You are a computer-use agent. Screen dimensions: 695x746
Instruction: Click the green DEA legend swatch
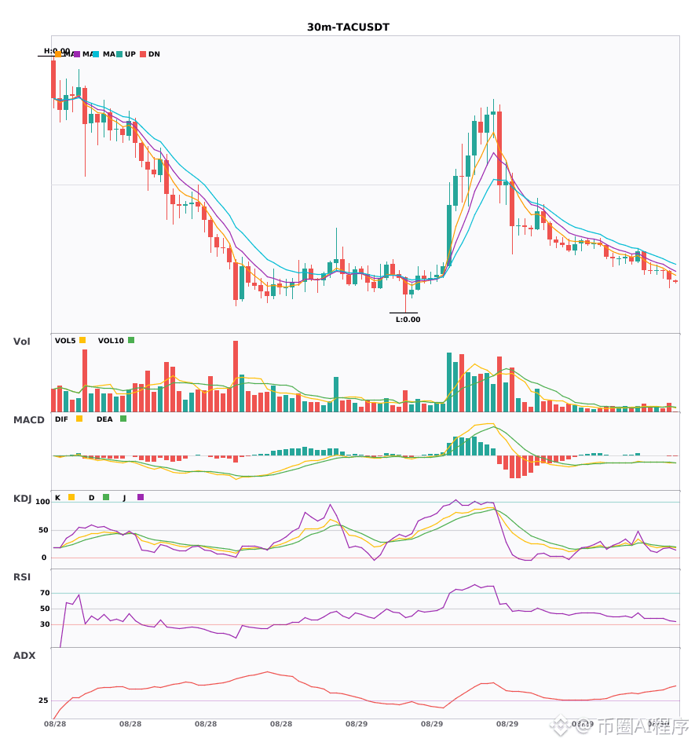(123, 419)
